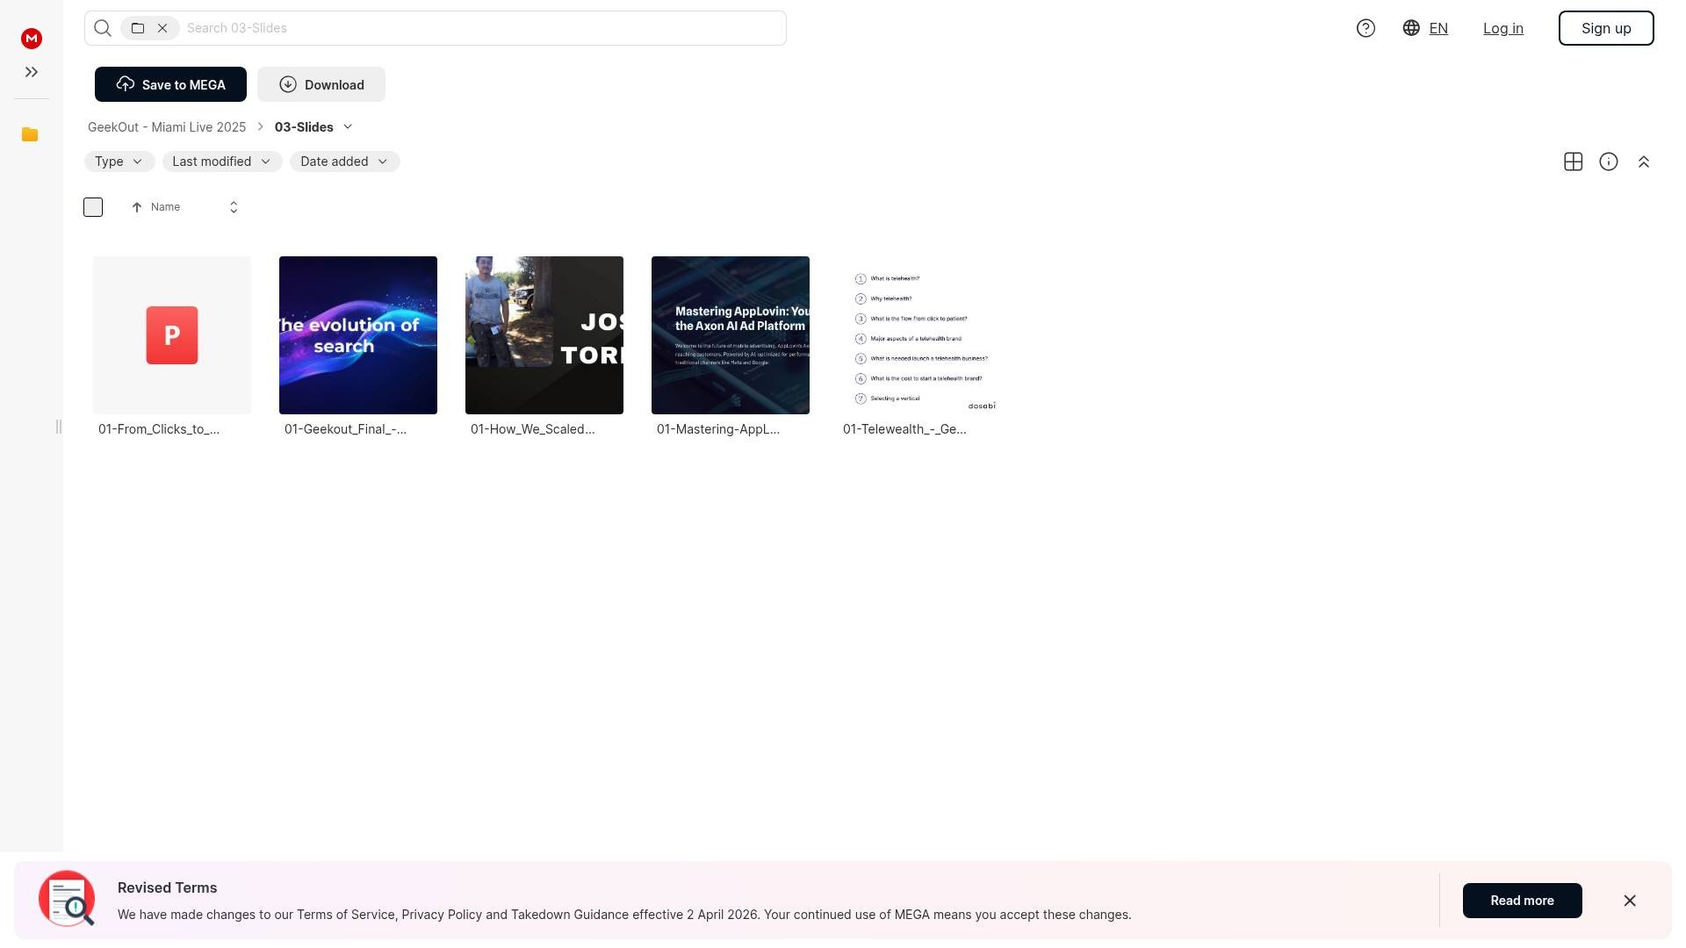1686x948 pixels.
Task: Open 01-Mastering-AppLovin slide thumbnail
Action: (x=730, y=335)
